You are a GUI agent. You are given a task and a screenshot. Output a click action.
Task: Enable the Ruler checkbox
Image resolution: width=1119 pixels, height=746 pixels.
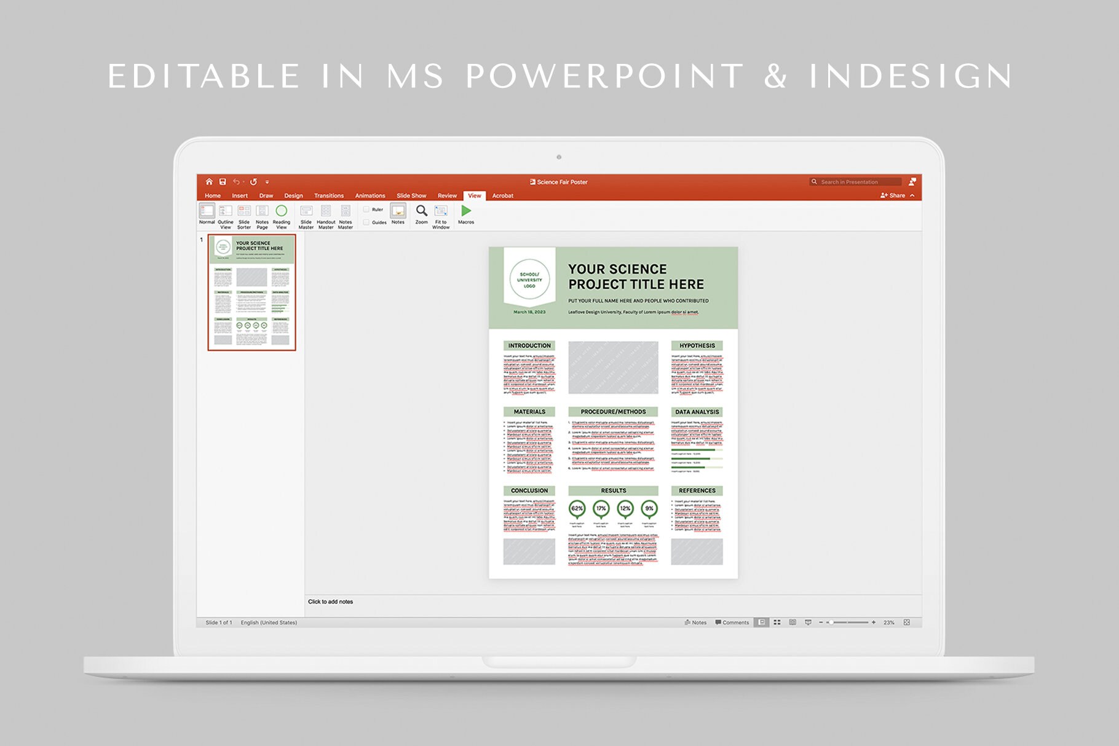pos(365,210)
